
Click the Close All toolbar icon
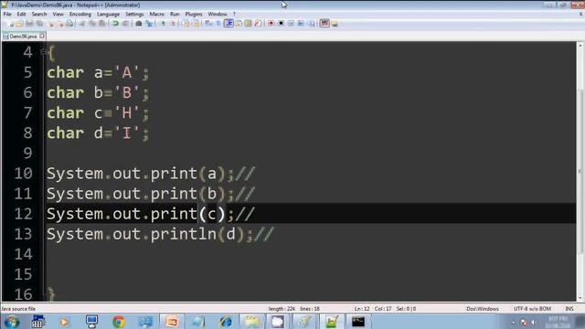tap(61, 24)
